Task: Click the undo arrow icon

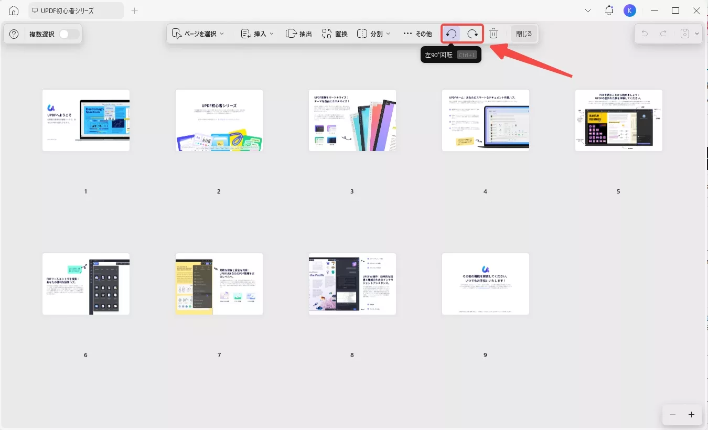Action: [x=645, y=34]
